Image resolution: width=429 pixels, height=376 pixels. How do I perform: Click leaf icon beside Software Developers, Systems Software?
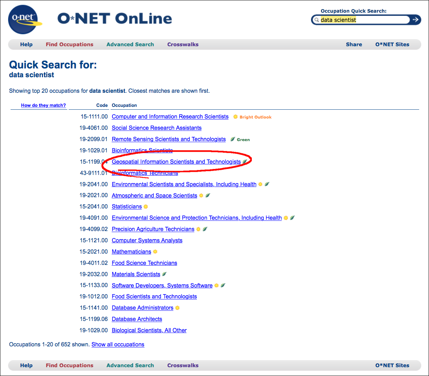(223, 285)
